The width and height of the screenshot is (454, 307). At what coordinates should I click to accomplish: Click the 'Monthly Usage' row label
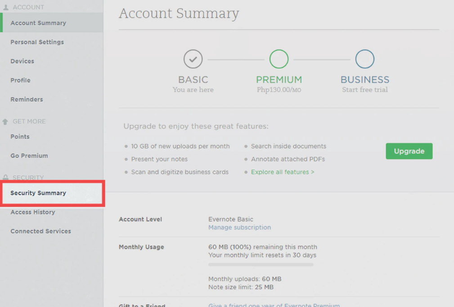coord(141,247)
